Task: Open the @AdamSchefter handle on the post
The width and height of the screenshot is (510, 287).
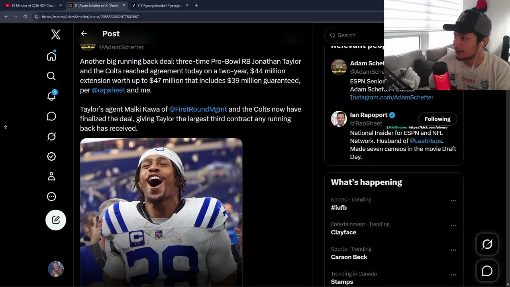Action: (x=121, y=47)
